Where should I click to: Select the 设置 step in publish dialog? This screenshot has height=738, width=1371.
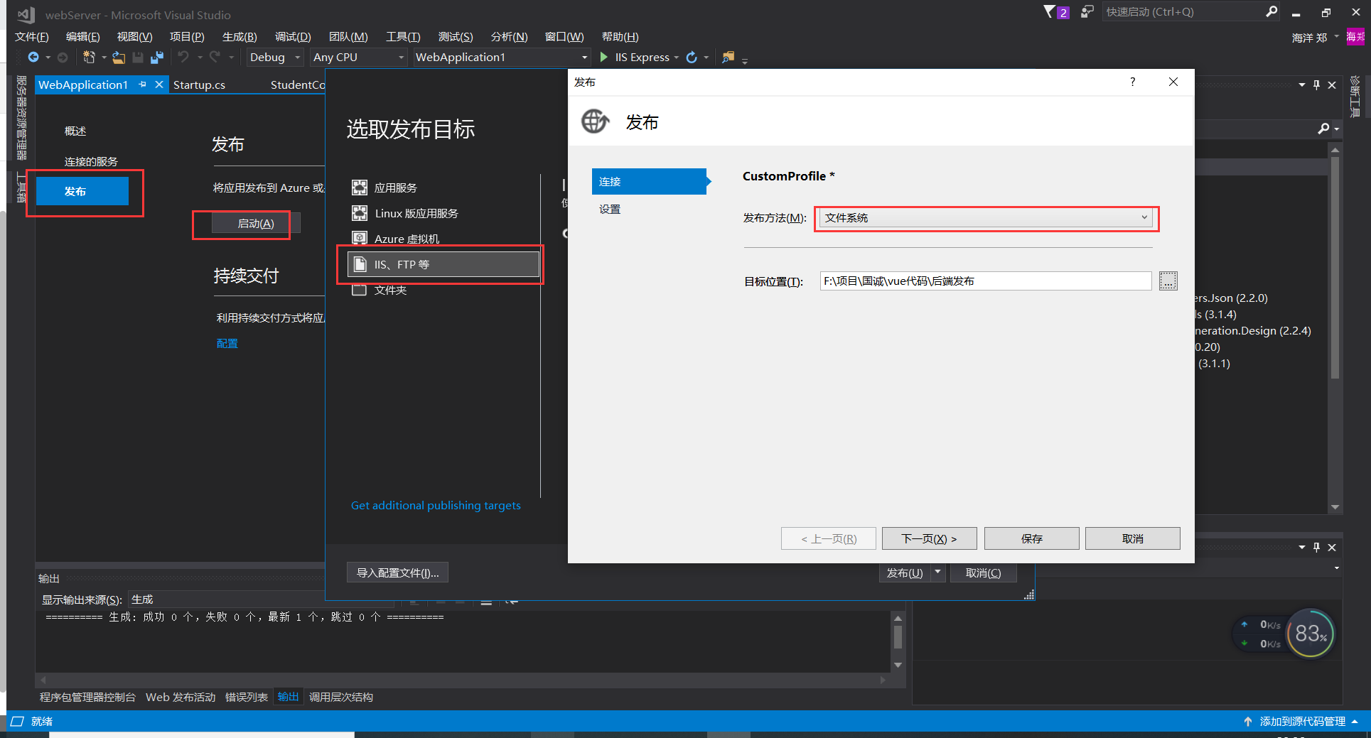pos(610,210)
